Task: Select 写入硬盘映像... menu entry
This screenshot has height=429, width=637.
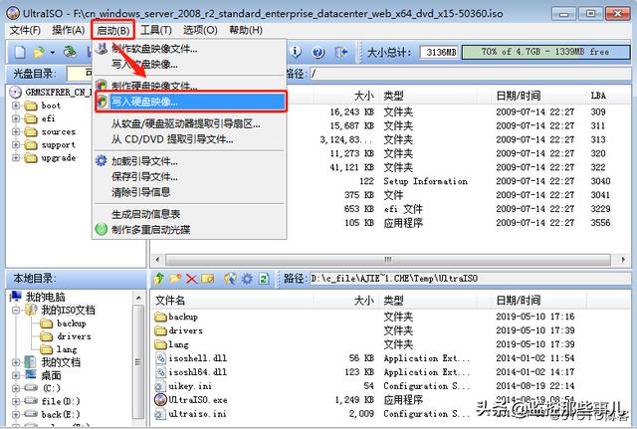Action: [x=189, y=102]
